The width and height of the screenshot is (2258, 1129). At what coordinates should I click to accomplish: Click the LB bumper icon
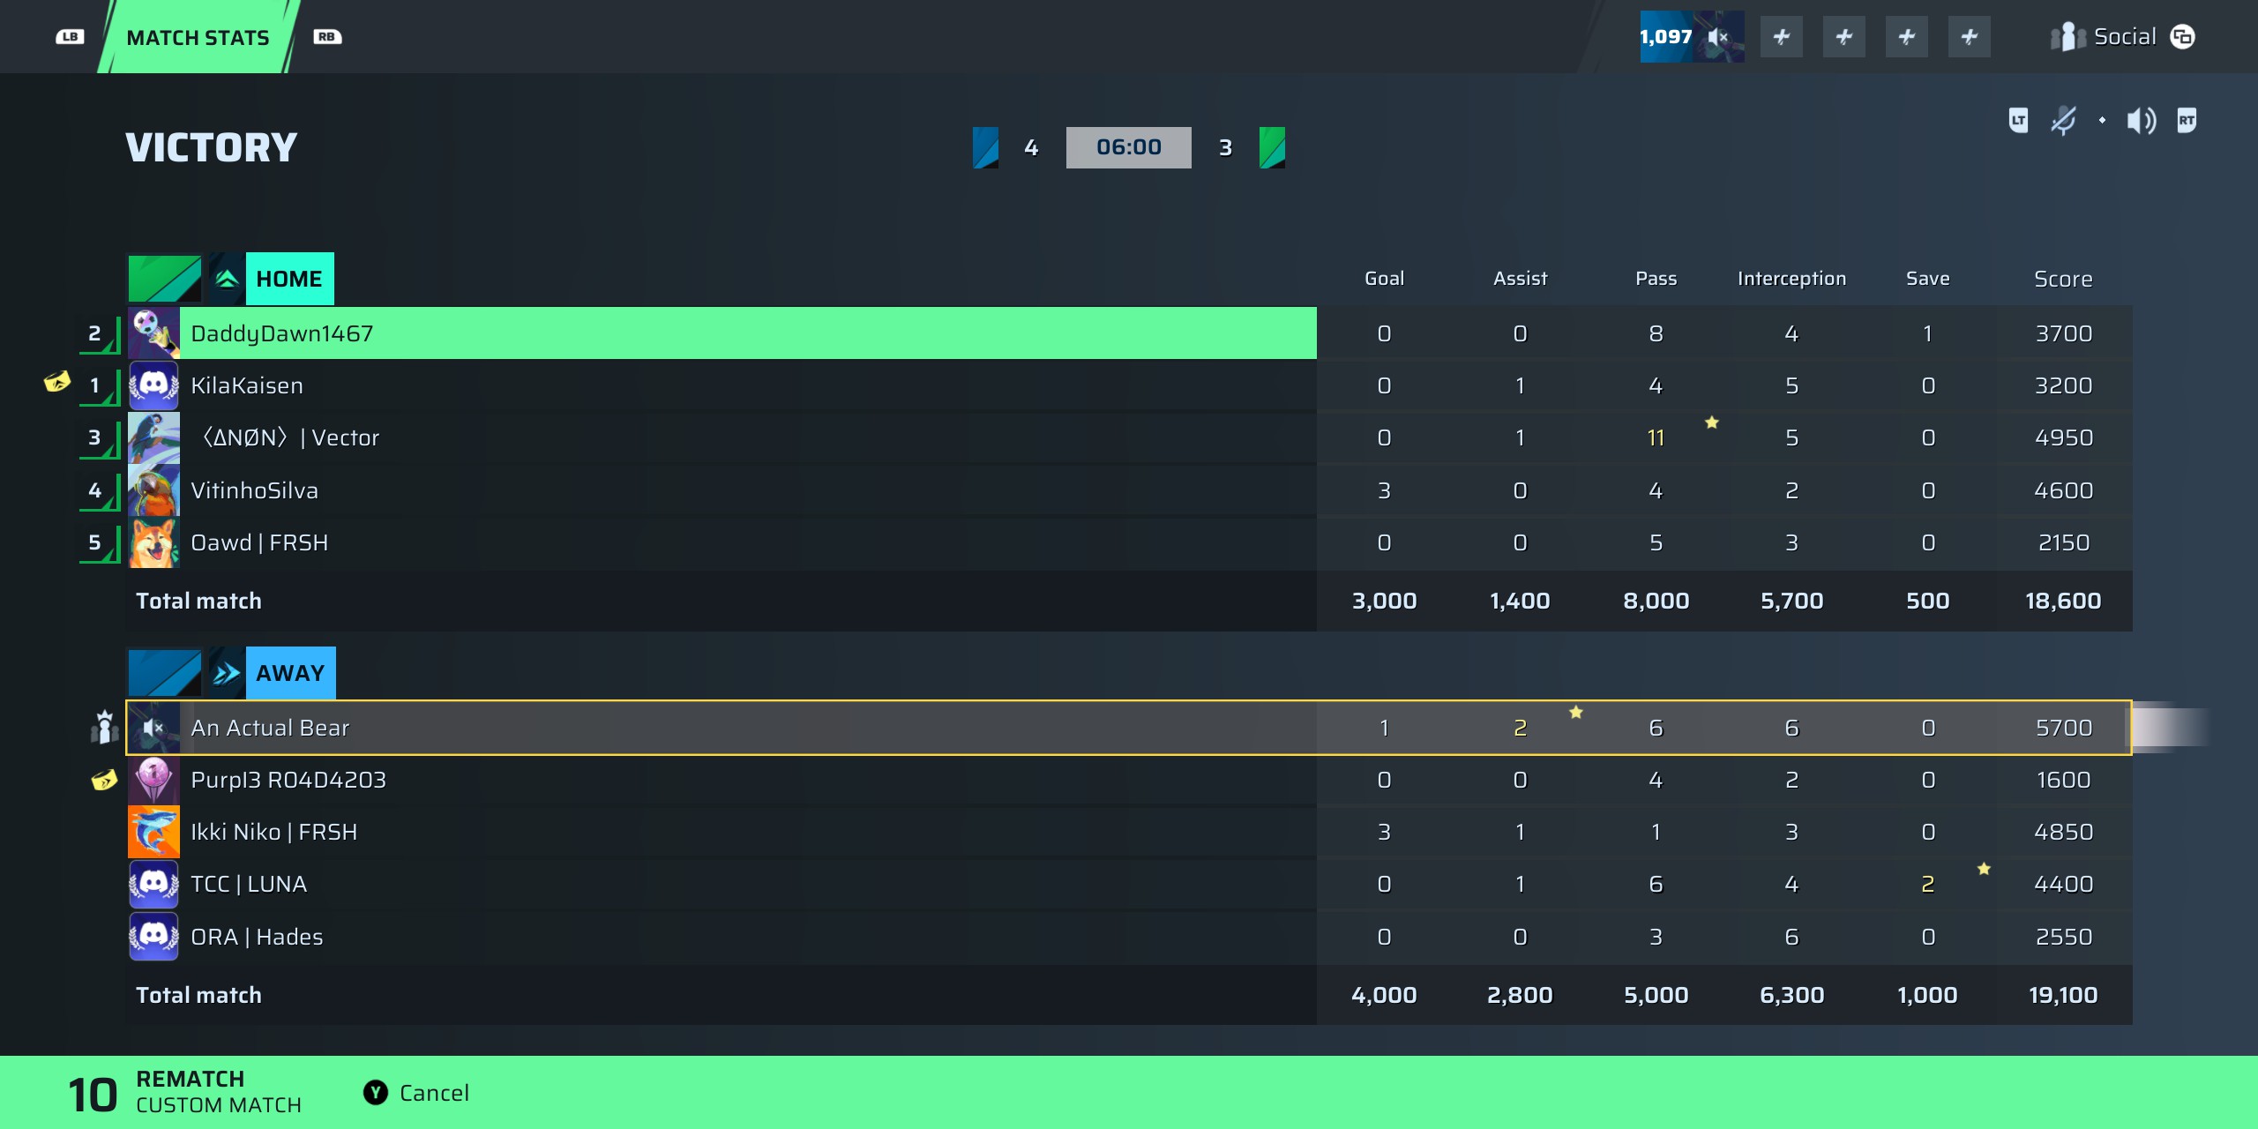[70, 37]
